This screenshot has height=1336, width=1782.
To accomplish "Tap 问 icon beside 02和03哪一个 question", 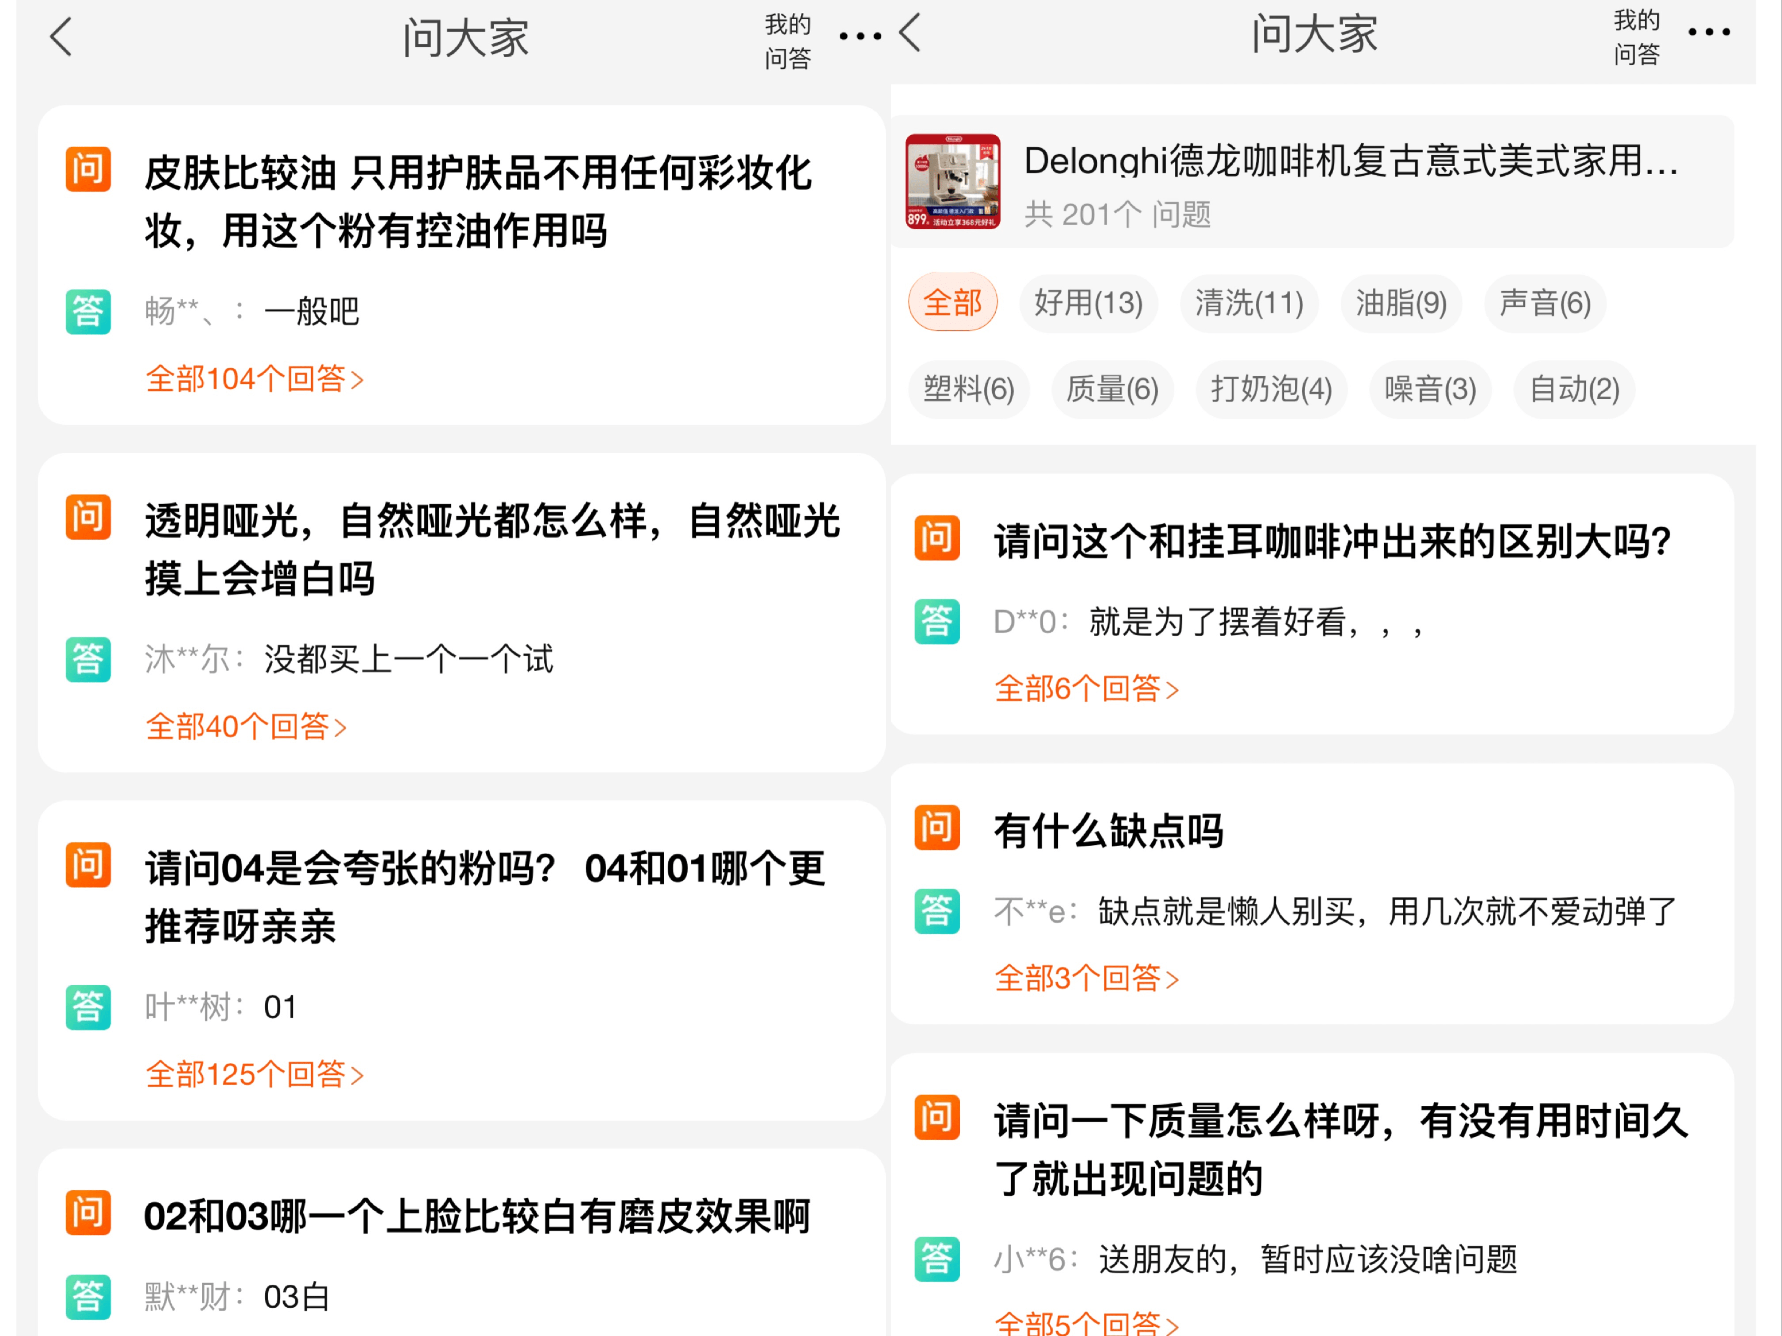I will click(88, 1213).
